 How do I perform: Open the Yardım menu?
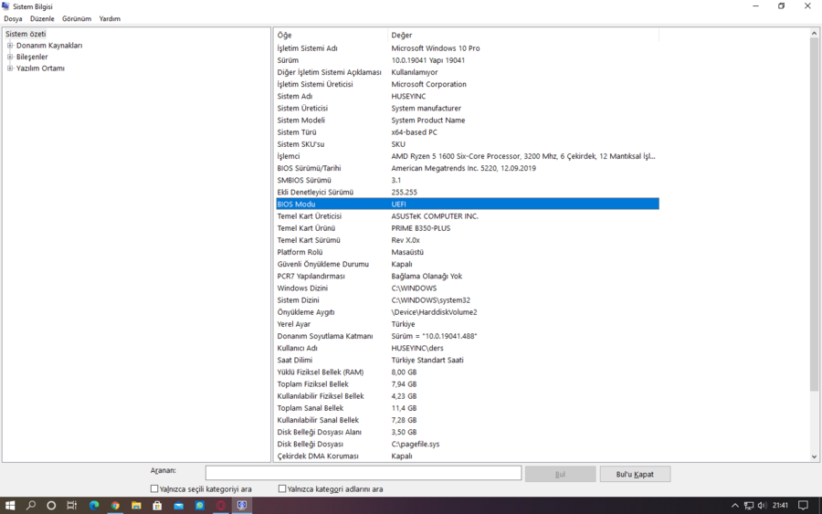point(110,19)
